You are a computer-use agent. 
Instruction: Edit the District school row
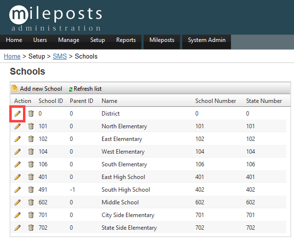18,114
